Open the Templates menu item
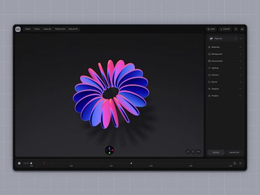 pyautogui.click(x=60, y=29)
